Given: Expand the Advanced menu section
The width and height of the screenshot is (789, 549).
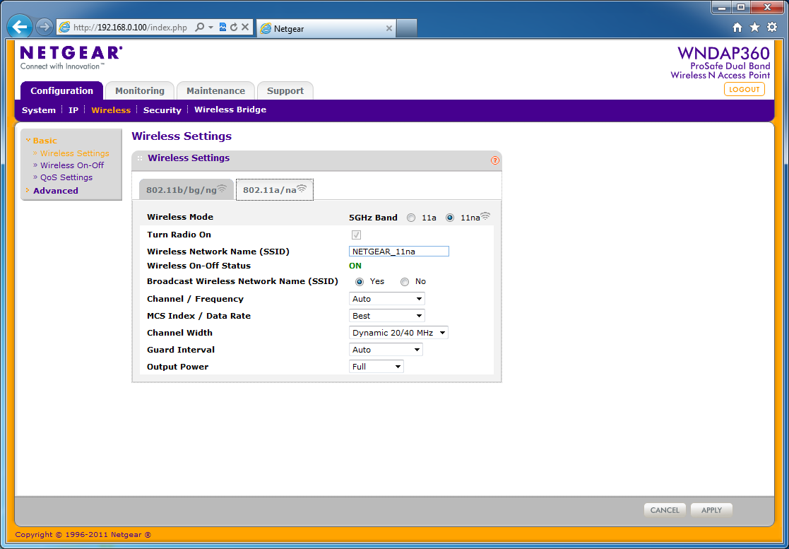Looking at the screenshot, I should click(55, 191).
